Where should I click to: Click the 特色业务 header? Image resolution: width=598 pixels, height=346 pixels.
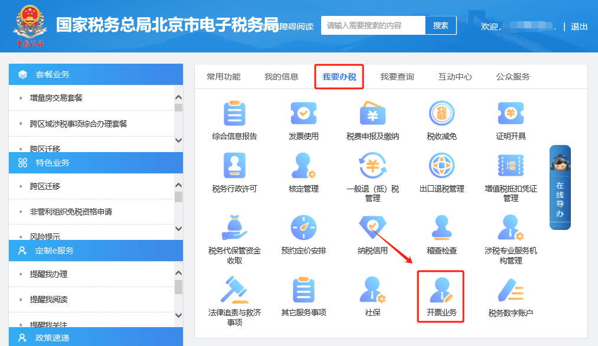(96, 163)
